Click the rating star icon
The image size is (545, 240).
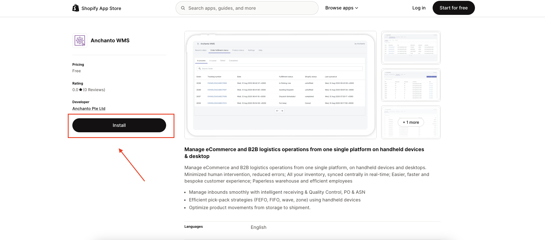tap(81, 90)
